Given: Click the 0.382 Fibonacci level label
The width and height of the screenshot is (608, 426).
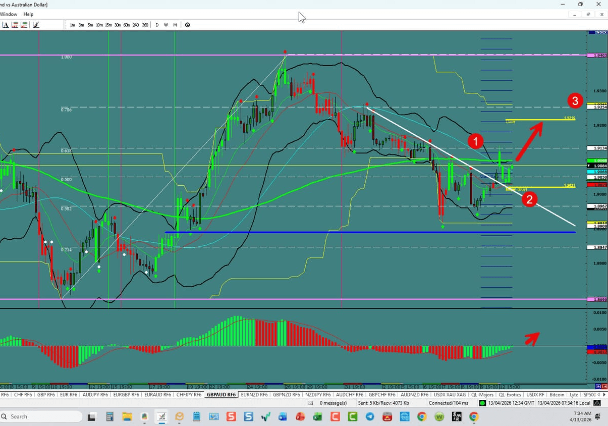Looking at the screenshot, I should click(x=66, y=208).
